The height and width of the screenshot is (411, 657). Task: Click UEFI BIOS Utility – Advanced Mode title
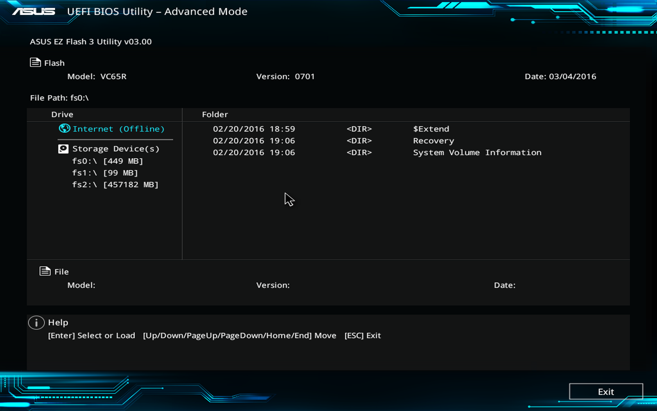157,11
